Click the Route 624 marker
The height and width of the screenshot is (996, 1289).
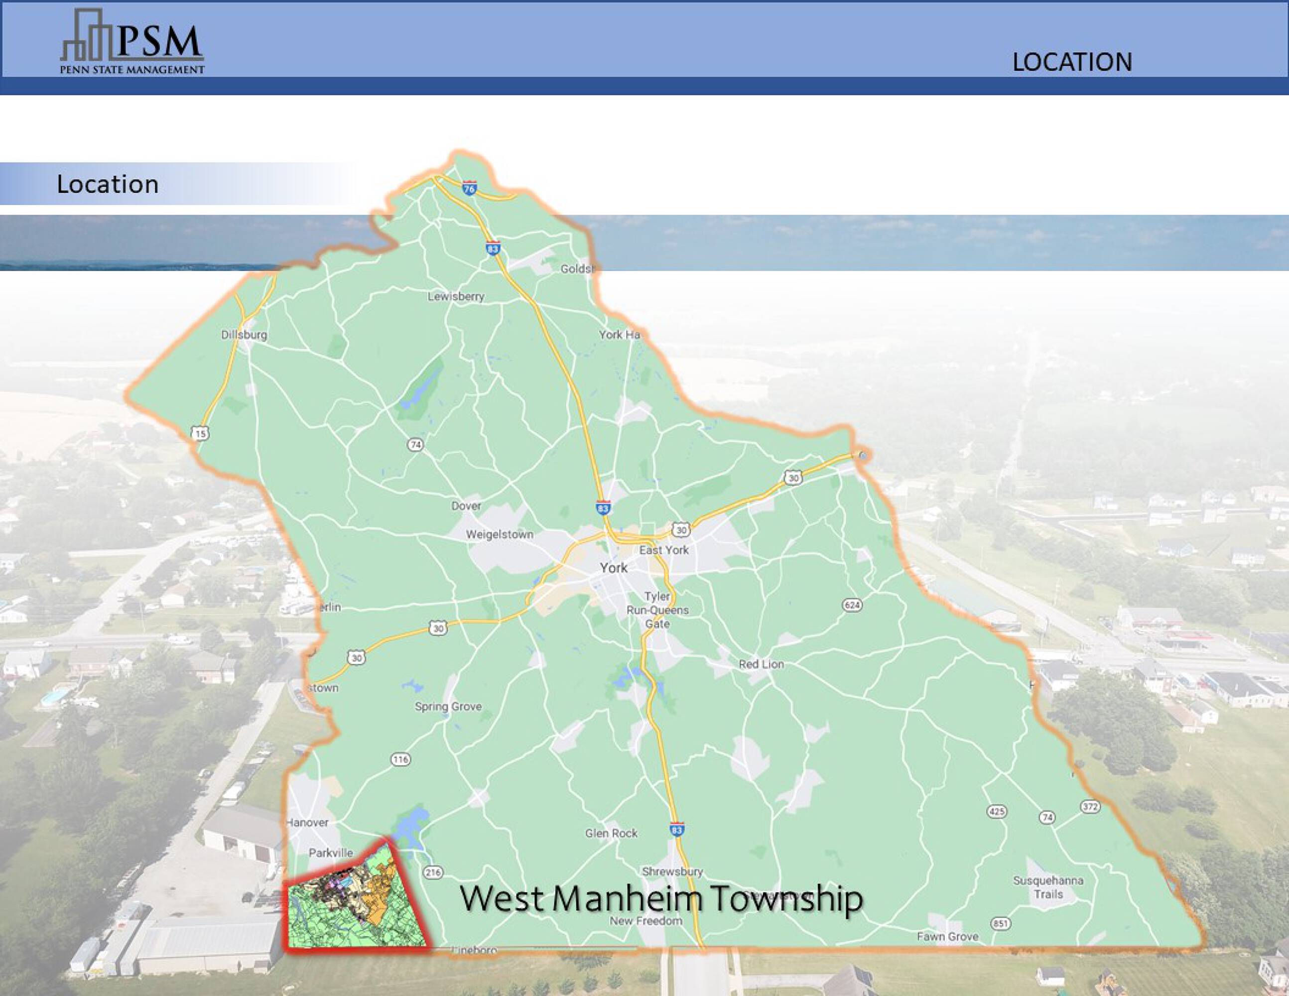852,605
